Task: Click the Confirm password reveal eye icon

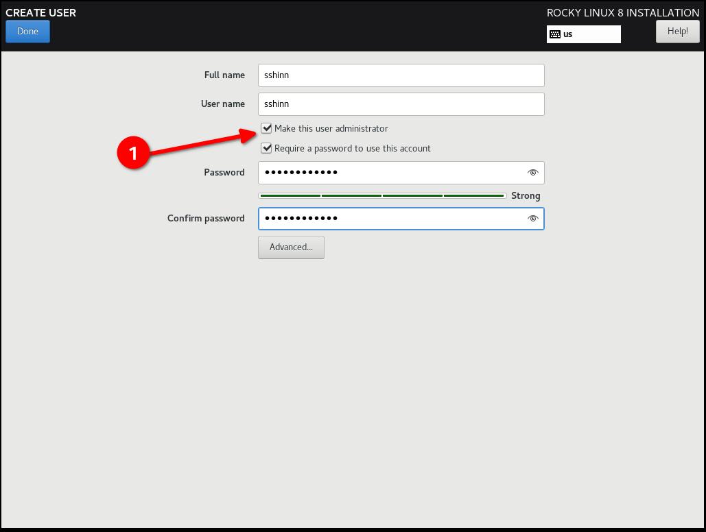Action: click(533, 218)
